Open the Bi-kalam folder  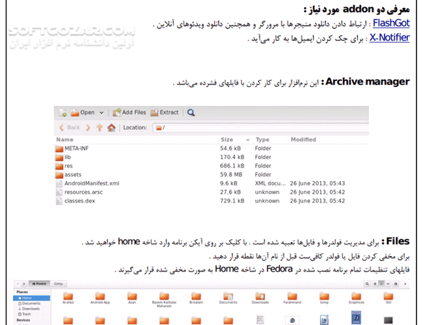point(196,298)
